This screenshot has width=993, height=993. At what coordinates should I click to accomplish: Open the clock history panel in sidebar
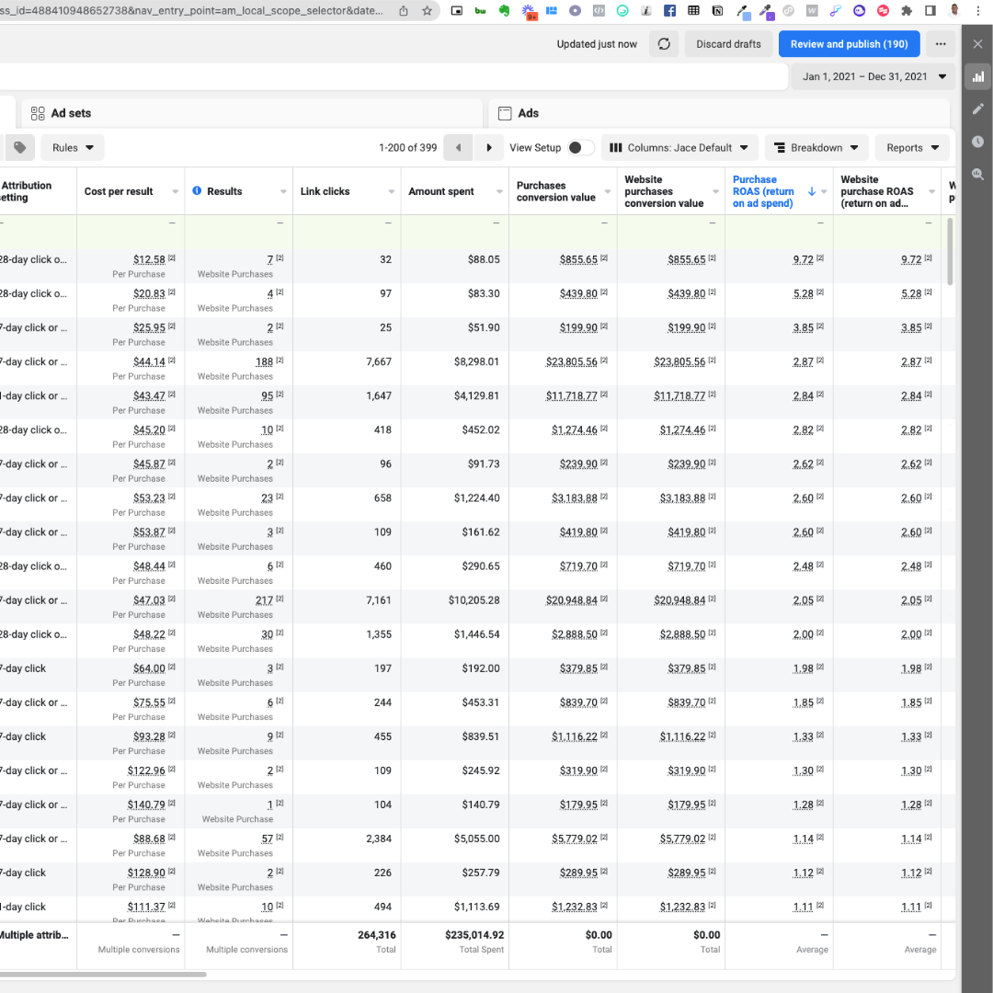pyautogui.click(x=977, y=142)
